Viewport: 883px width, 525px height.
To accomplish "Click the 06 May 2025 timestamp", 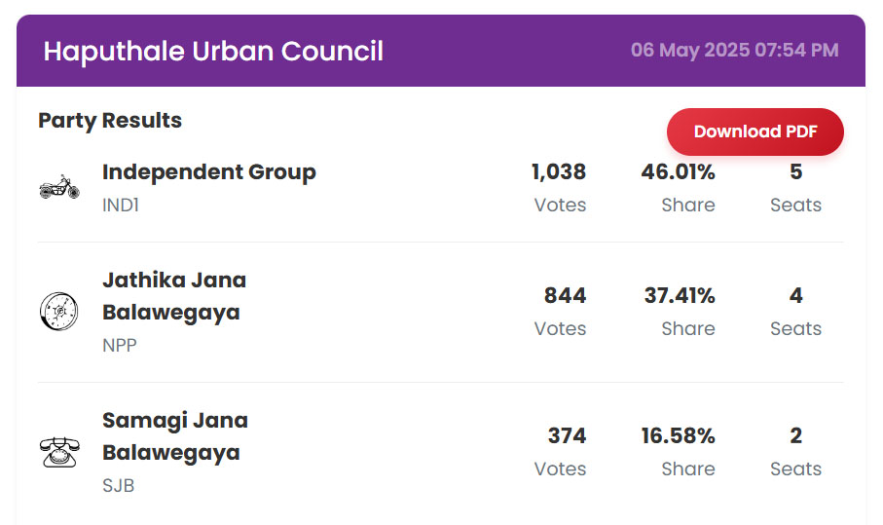I will pyautogui.click(x=734, y=50).
